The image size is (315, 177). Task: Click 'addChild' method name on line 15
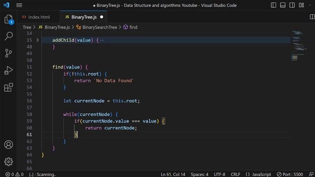point(63,40)
